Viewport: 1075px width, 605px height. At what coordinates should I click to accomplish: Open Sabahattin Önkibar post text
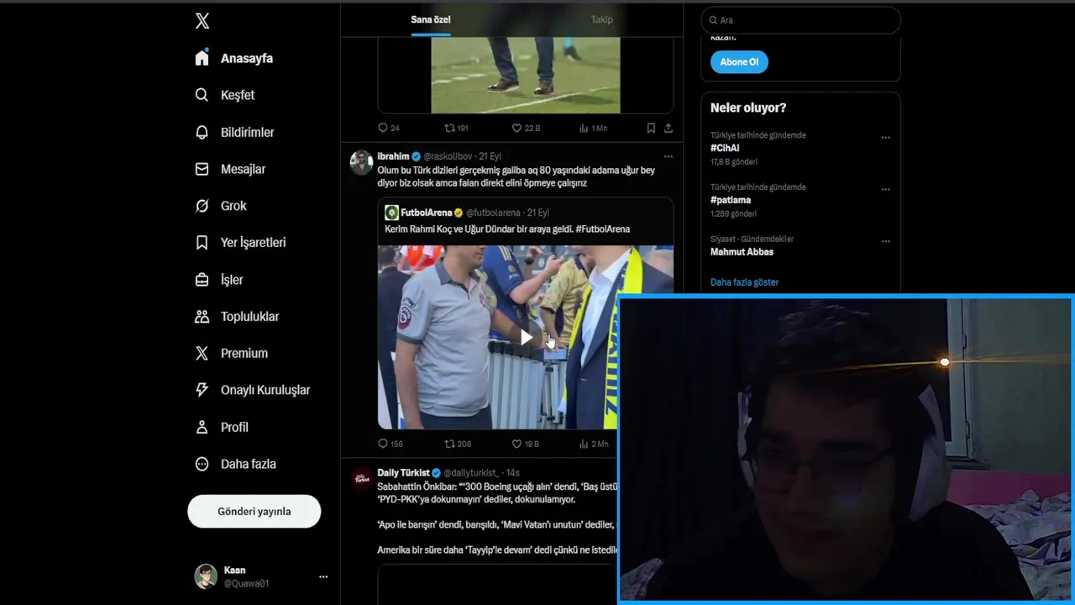click(x=497, y=518)
